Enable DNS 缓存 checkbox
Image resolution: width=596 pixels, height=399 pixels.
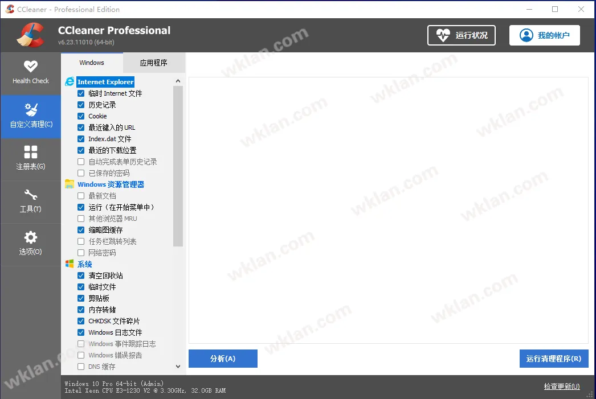click(x=81, y=367)
